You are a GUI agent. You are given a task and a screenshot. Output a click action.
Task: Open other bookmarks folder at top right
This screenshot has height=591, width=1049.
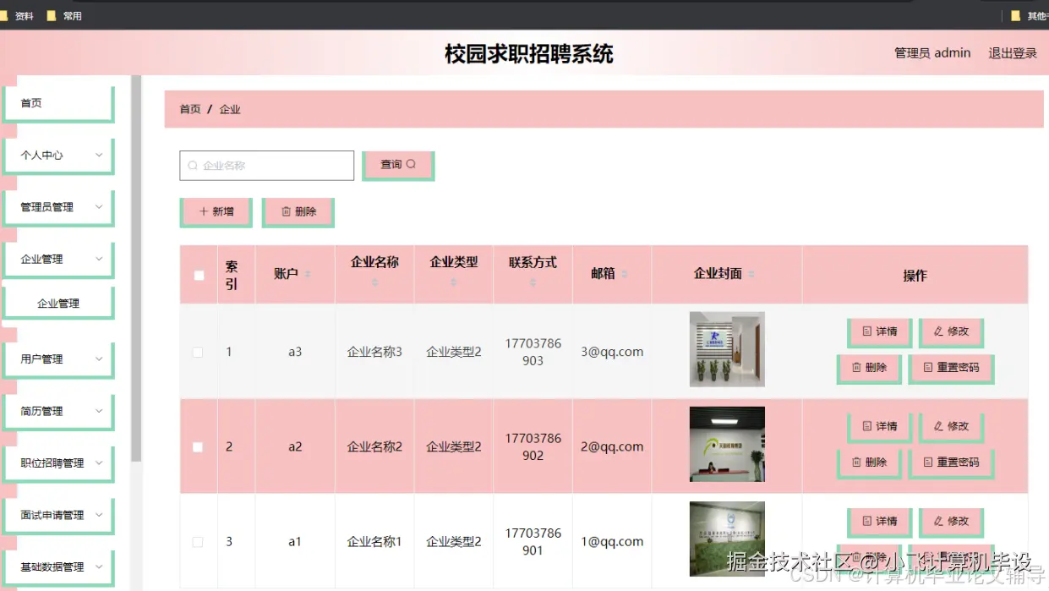(x=1029, y=16)
